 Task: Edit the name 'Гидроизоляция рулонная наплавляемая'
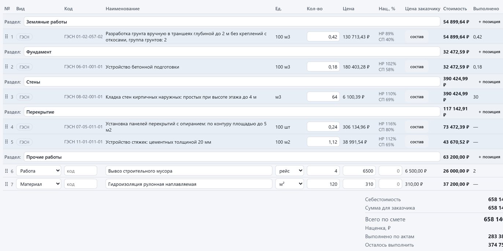tap(189, 184)
